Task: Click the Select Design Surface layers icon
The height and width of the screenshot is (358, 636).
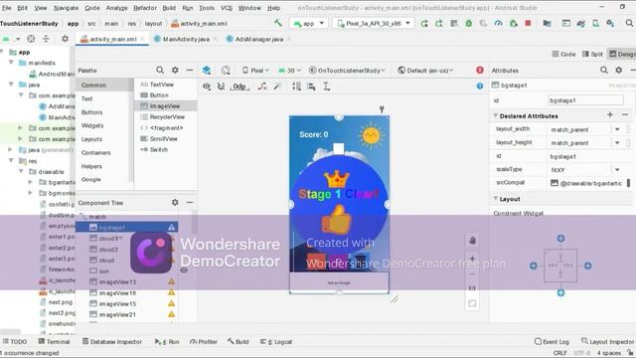Action: pyautogui.click(x=207, y=71)
